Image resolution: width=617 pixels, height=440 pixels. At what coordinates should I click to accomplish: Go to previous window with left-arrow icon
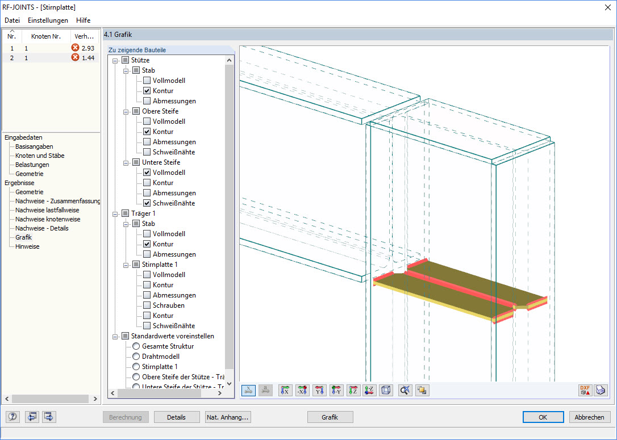click(x=31, y=417)
